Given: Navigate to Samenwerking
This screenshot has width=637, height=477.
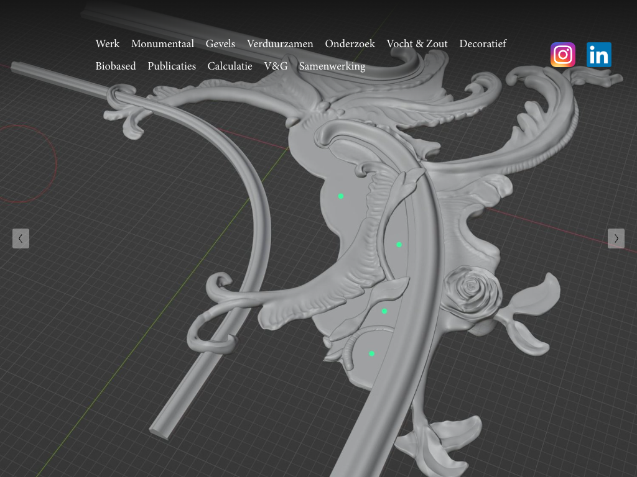Looking at the screenshot, I should click(x=332, y=66).
